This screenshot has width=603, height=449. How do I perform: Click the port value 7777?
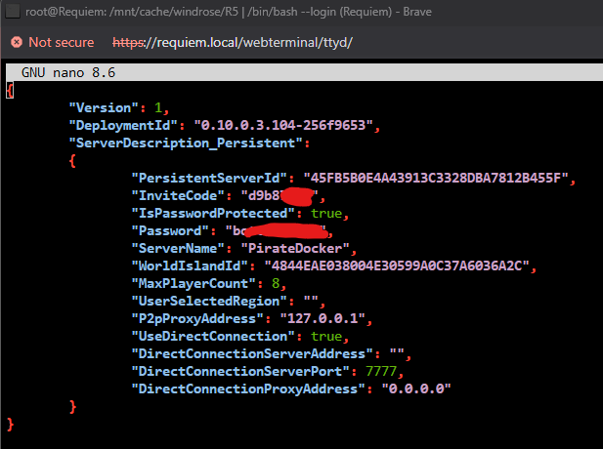[x=381, y=372]
